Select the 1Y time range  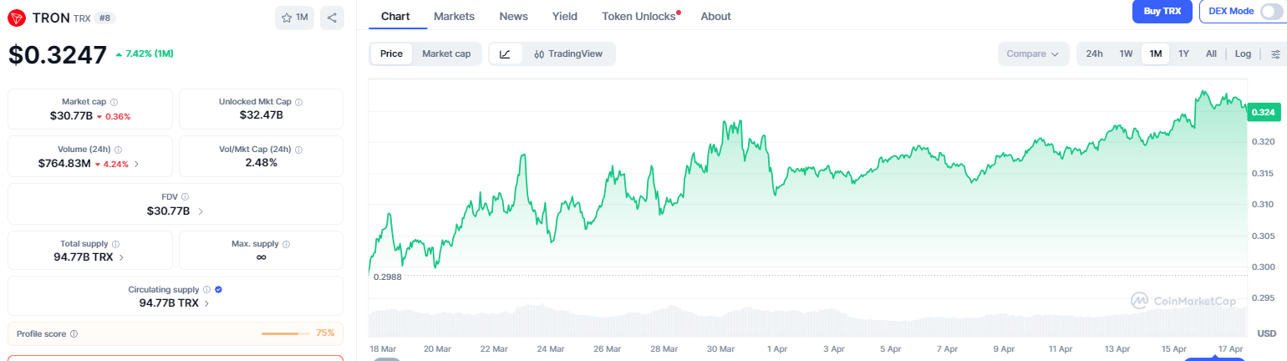[1183, 53]
